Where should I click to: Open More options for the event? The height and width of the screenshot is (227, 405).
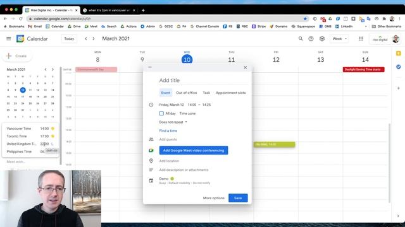coord(214,198)
